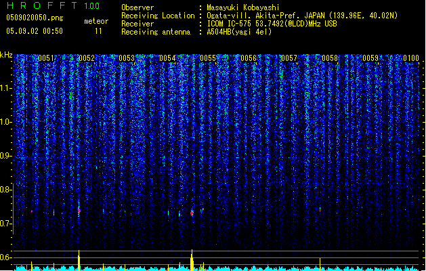426x271 pixels.
Task: Click the 'meteor' count label
Action: (x=96, y=21)
